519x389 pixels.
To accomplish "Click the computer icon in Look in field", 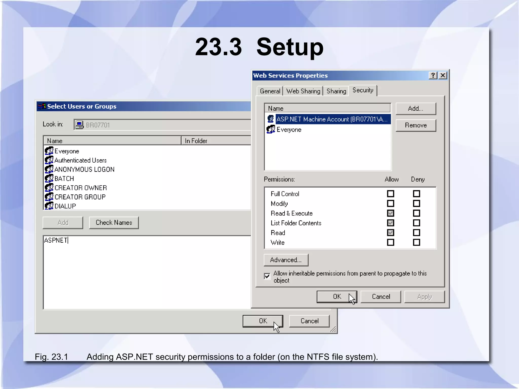I will point(79,125).
